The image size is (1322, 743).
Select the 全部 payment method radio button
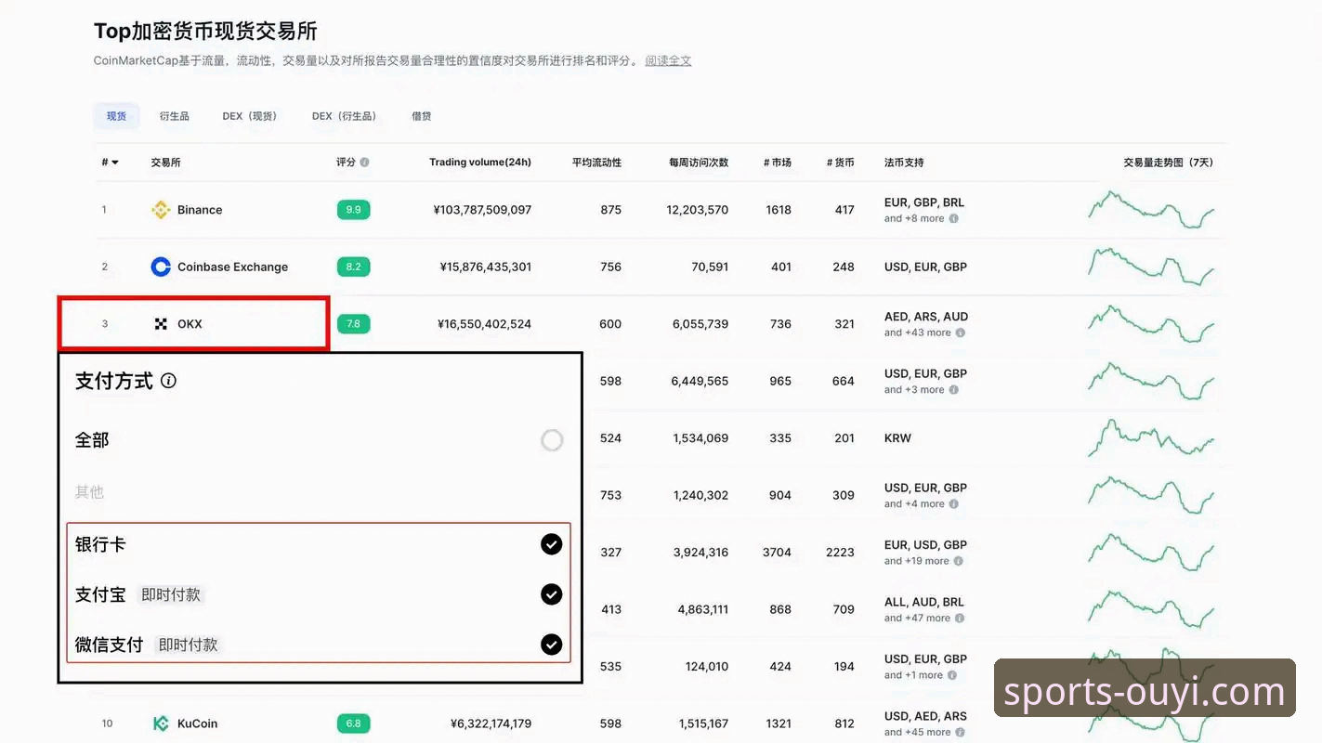[x=552, y=440]
